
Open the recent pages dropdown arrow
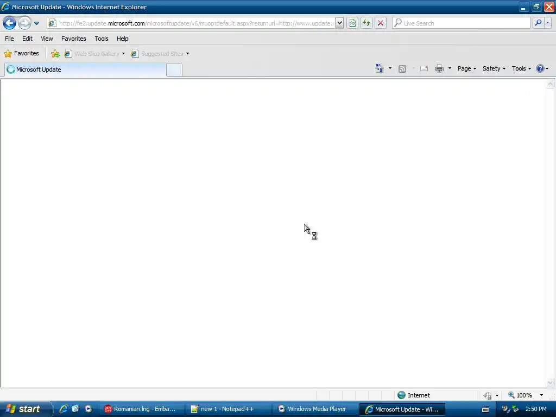pyautogui.click(x=36, y=23)
